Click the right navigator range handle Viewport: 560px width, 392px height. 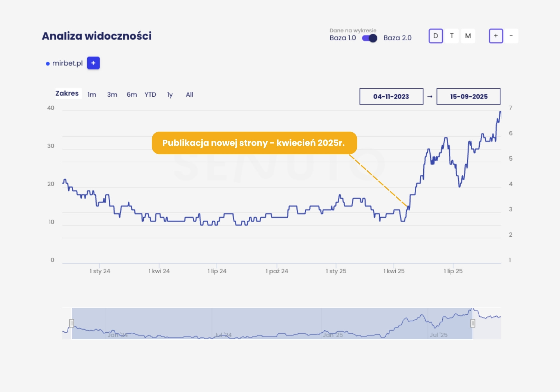click(473, 323)
